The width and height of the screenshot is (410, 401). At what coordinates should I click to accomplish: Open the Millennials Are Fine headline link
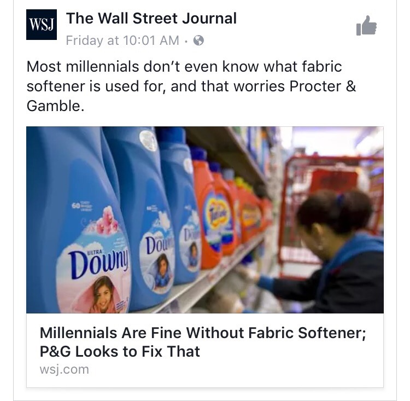click(203, 342)
